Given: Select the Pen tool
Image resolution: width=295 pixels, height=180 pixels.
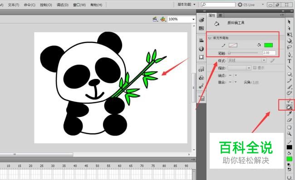Looking at the screenshot, I should click(290, 55).
